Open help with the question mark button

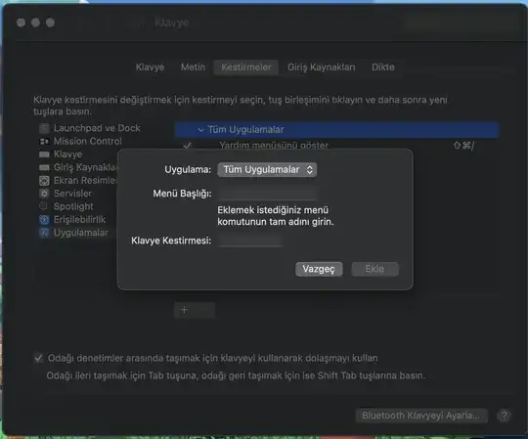click(x=504, y=416)
